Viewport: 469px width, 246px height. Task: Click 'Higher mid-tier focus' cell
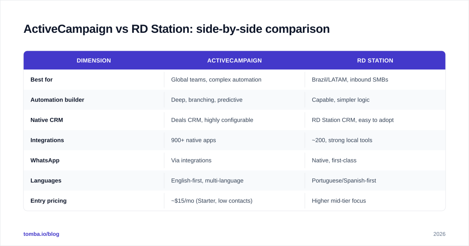(x=375, y=201)
